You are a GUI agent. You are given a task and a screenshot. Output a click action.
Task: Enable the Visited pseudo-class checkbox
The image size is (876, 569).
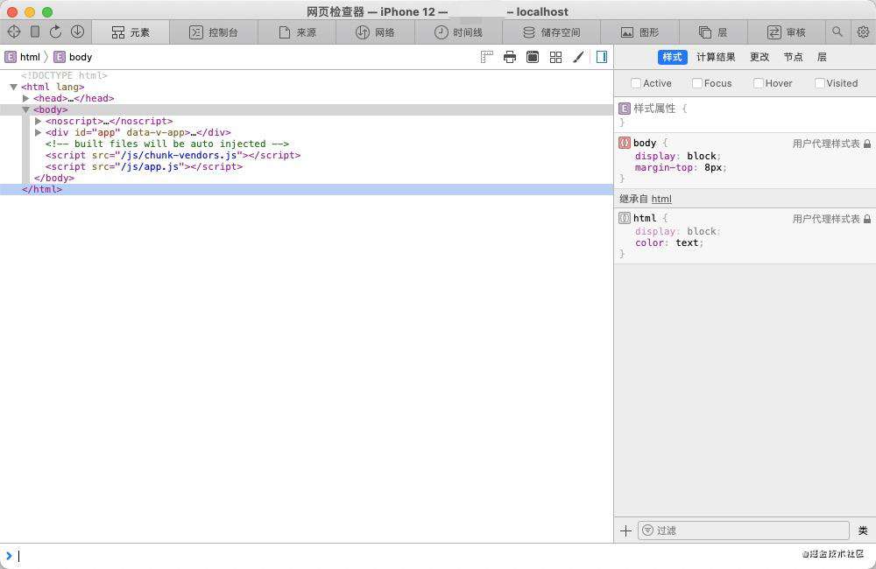820,83
